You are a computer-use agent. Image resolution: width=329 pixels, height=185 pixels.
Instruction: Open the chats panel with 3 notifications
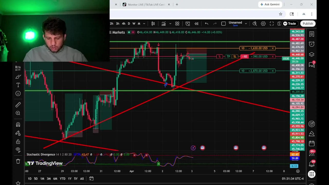(312, 64)
